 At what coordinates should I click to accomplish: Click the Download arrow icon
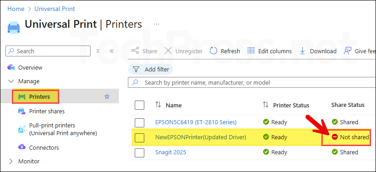coord(303,51)
